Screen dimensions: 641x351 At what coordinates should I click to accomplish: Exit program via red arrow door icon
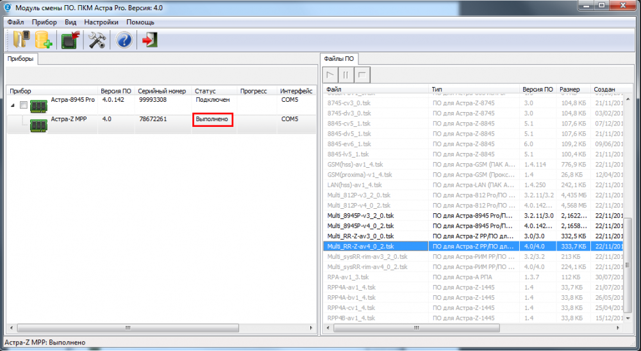(x=149, y=40)
